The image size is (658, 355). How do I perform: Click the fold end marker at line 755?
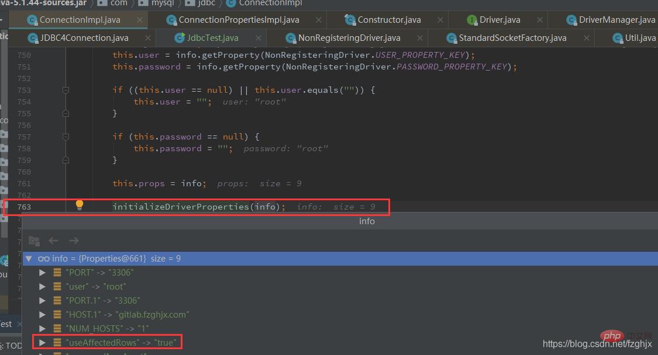coord(66,113)
